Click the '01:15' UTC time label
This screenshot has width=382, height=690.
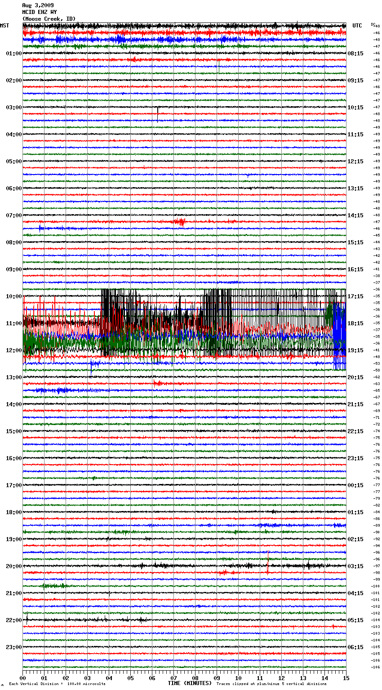click(355, 512)
